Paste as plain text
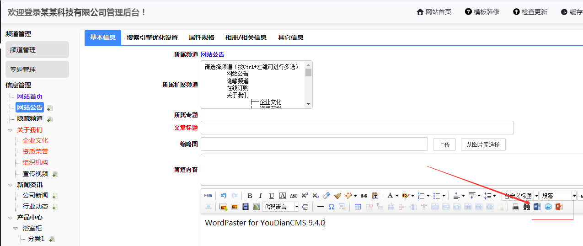 click(375, 196)
